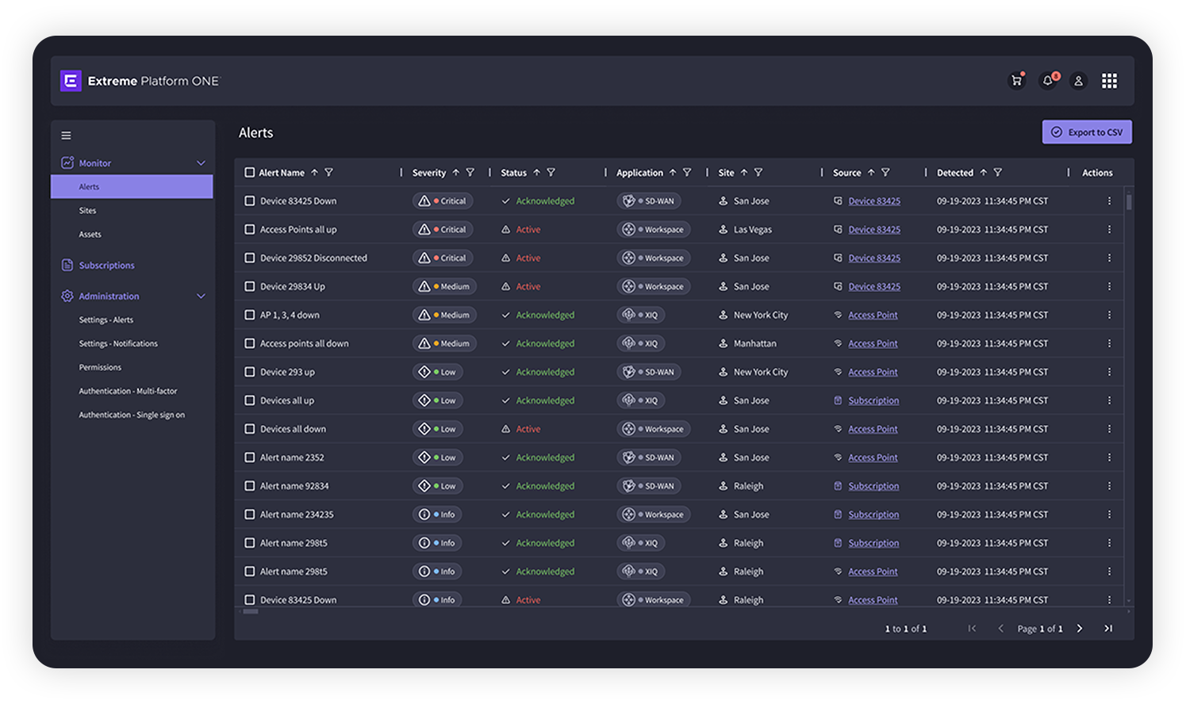Viewport: 1186px width, 704px height.
Task: Collapse the Monitor section chevron
Action: coord(201,163)
